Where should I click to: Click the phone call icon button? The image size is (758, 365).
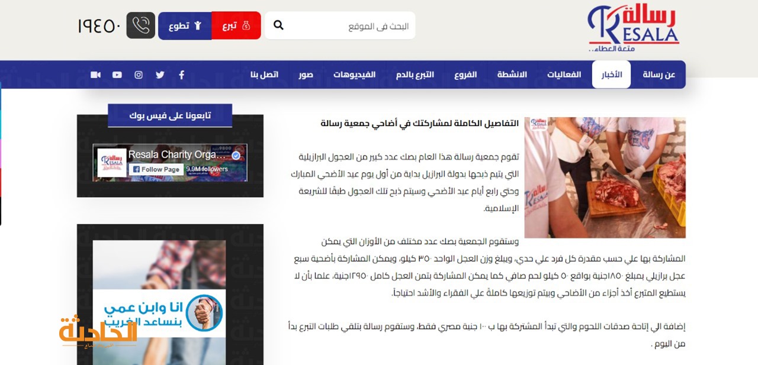[x=141, y=25]
